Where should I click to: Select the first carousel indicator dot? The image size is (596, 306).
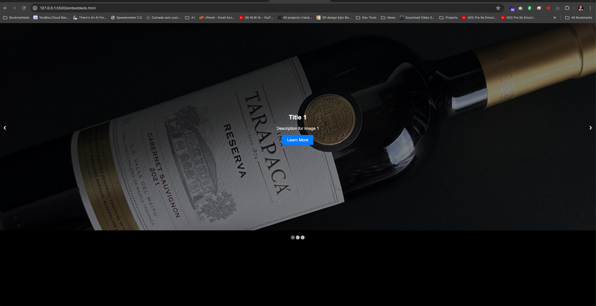[293, 237]
